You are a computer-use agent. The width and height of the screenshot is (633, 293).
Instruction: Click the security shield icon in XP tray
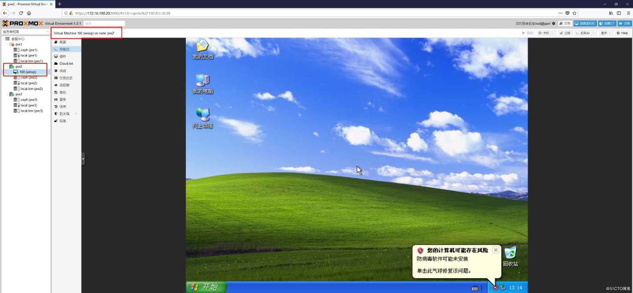(494, 287)
